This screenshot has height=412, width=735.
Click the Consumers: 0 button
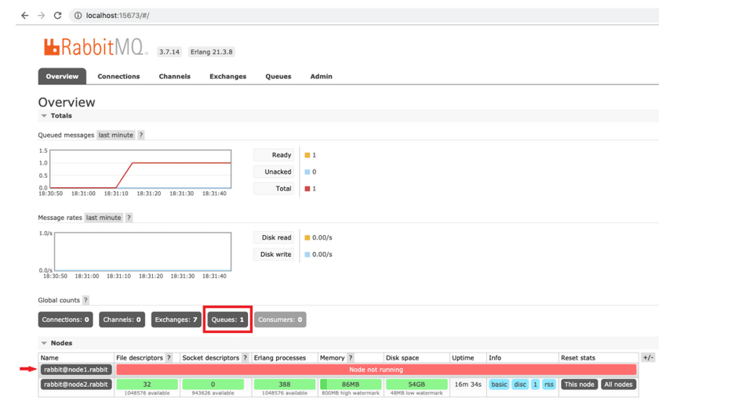280,320
